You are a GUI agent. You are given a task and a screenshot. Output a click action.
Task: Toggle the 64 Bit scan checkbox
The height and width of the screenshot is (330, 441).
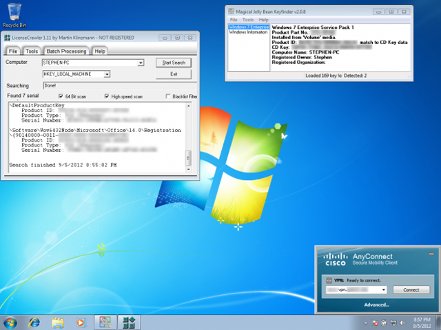pyautogui.click(x=61, y=96)
